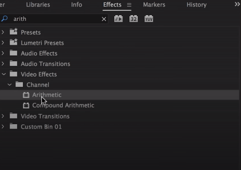Image resolution: width=241 pixels, height=170 pixels.
Task: Toggle the 32-bit Color effects filter
Action: point(133,19)
